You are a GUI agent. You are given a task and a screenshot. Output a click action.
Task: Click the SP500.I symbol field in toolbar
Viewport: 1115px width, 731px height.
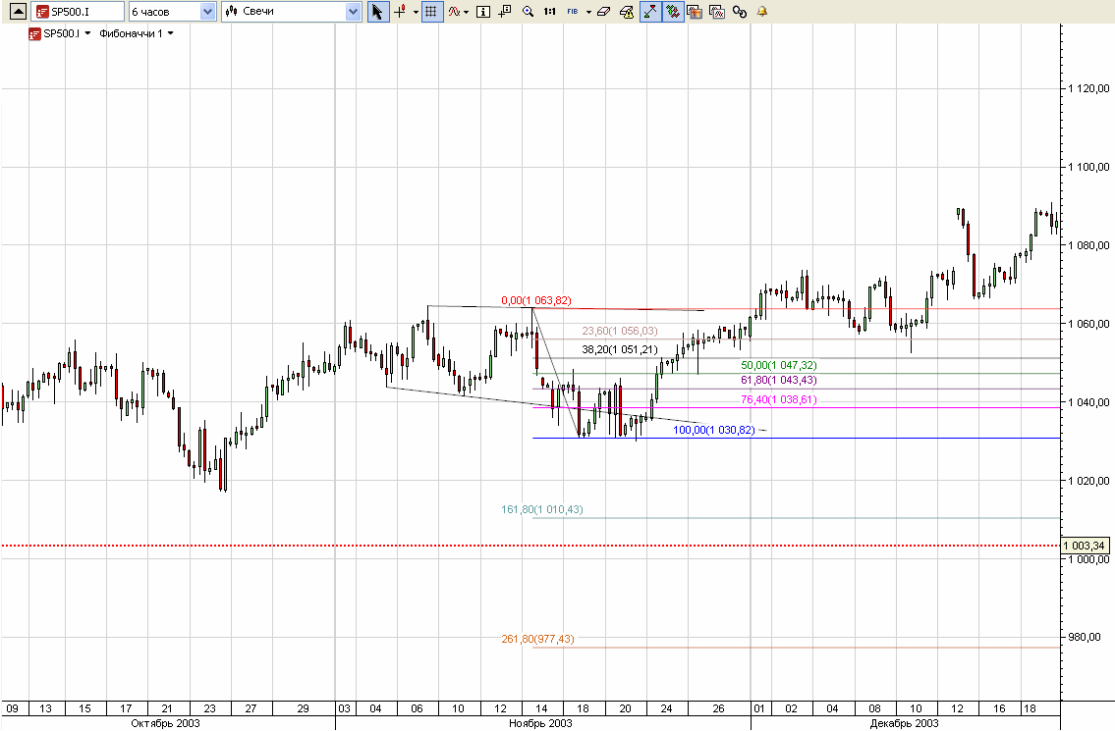78,12
